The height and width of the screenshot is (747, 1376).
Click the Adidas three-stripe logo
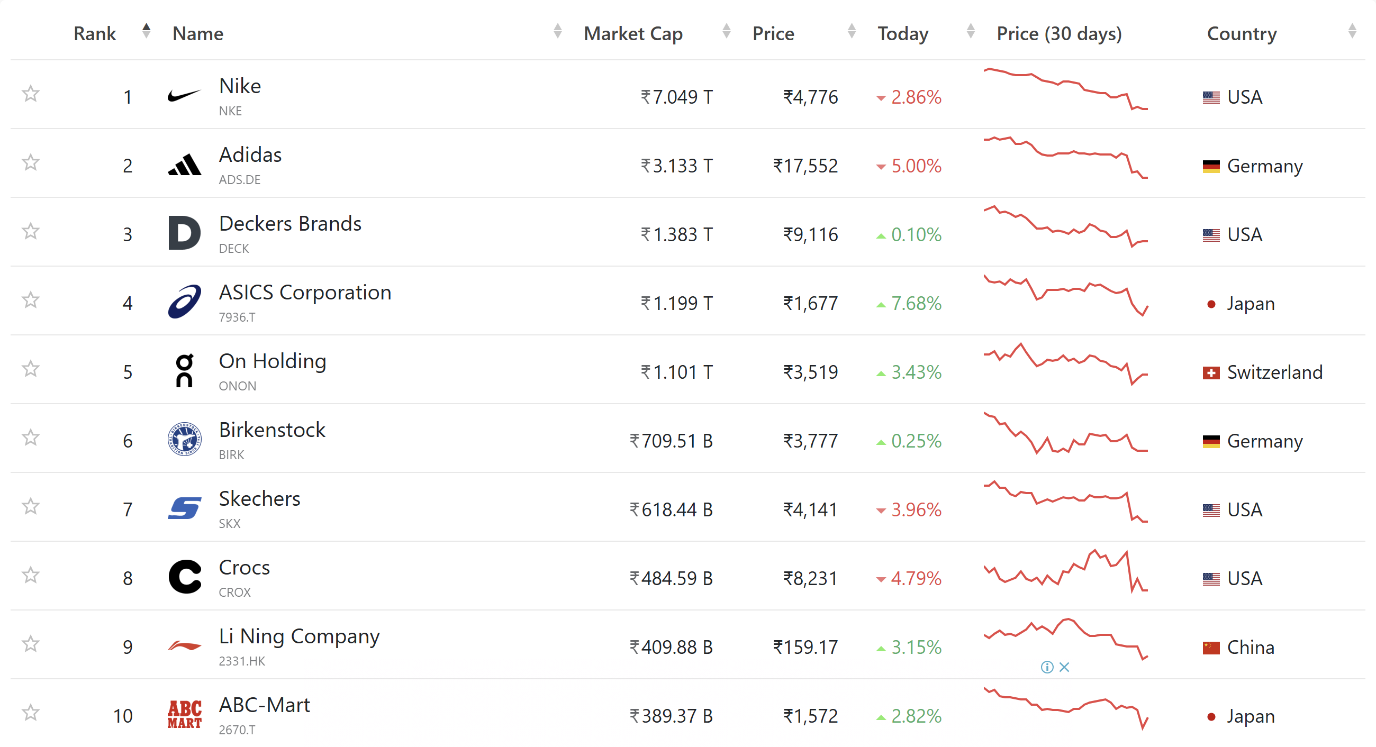click(x=184, y=165)
